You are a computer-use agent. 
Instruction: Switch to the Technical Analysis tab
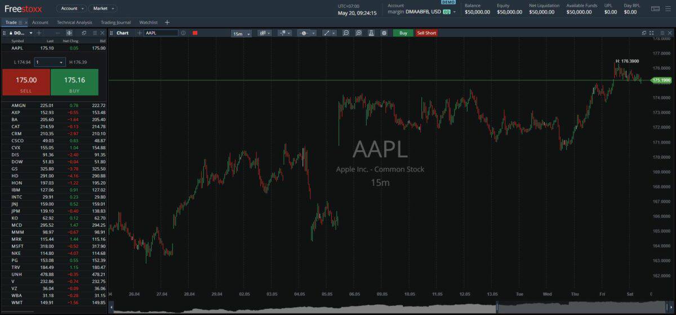[74, 22]
